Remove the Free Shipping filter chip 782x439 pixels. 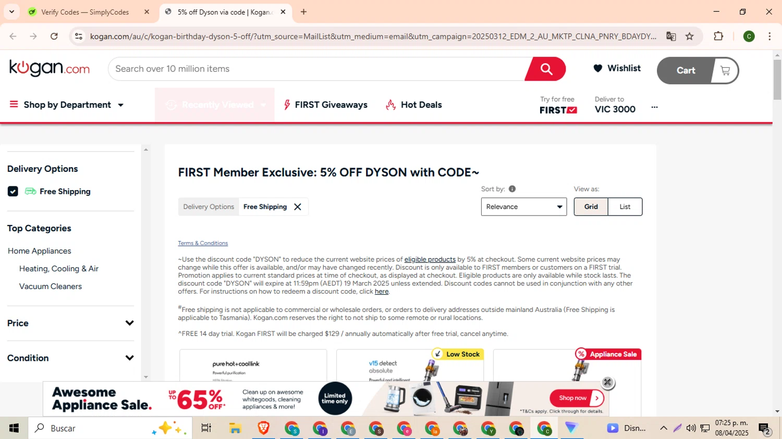[x=298, y=207]
